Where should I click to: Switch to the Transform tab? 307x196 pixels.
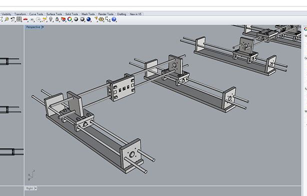click(20, 14)
